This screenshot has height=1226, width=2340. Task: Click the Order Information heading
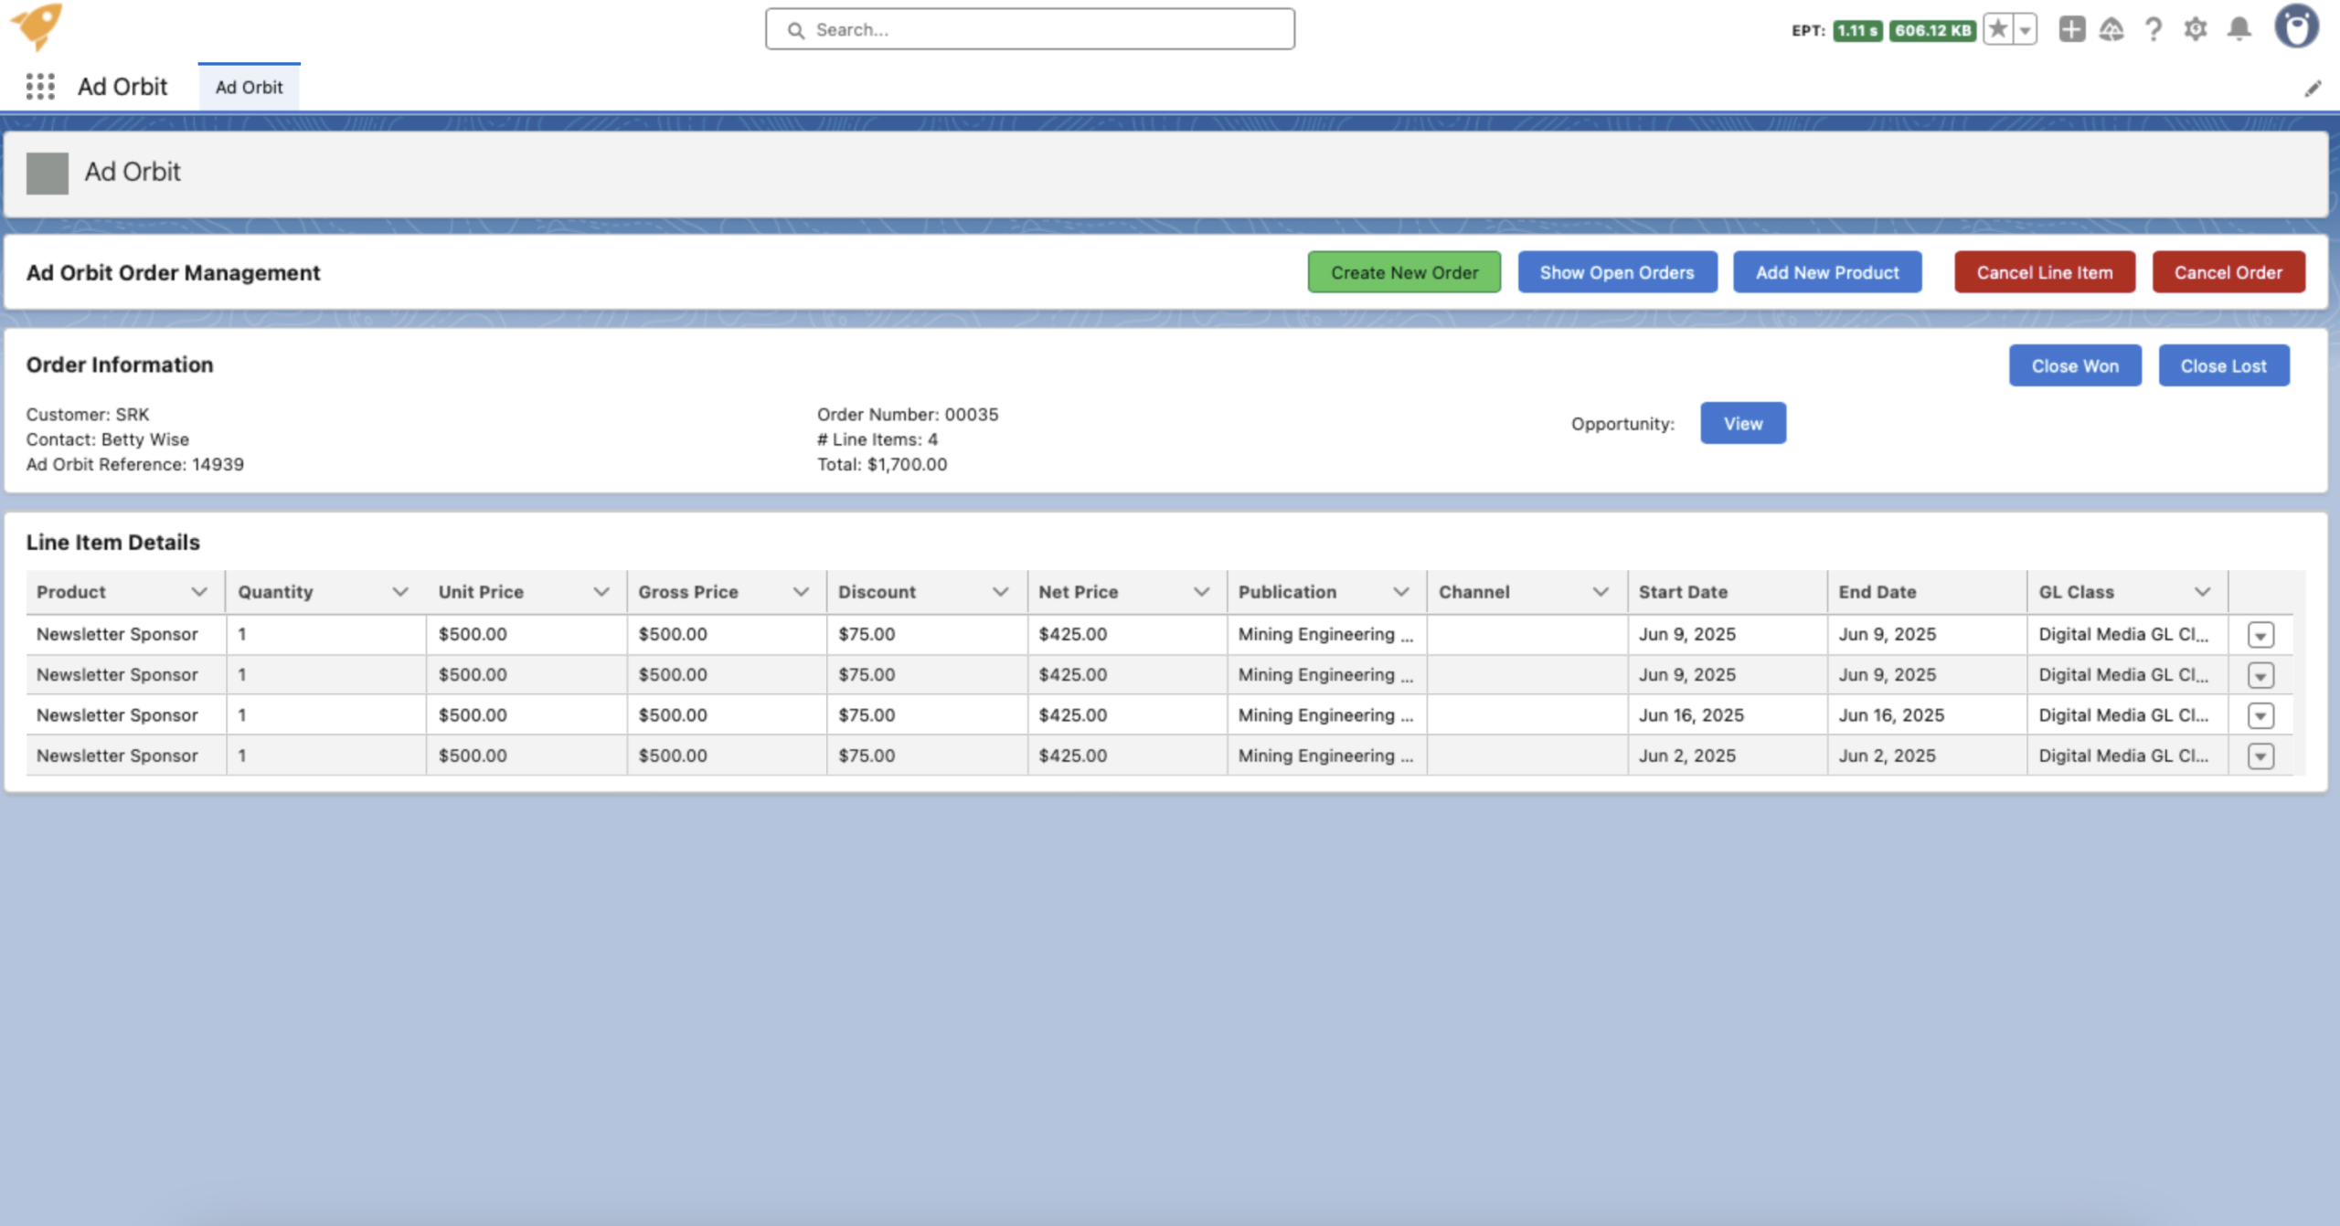click(119, 365)
